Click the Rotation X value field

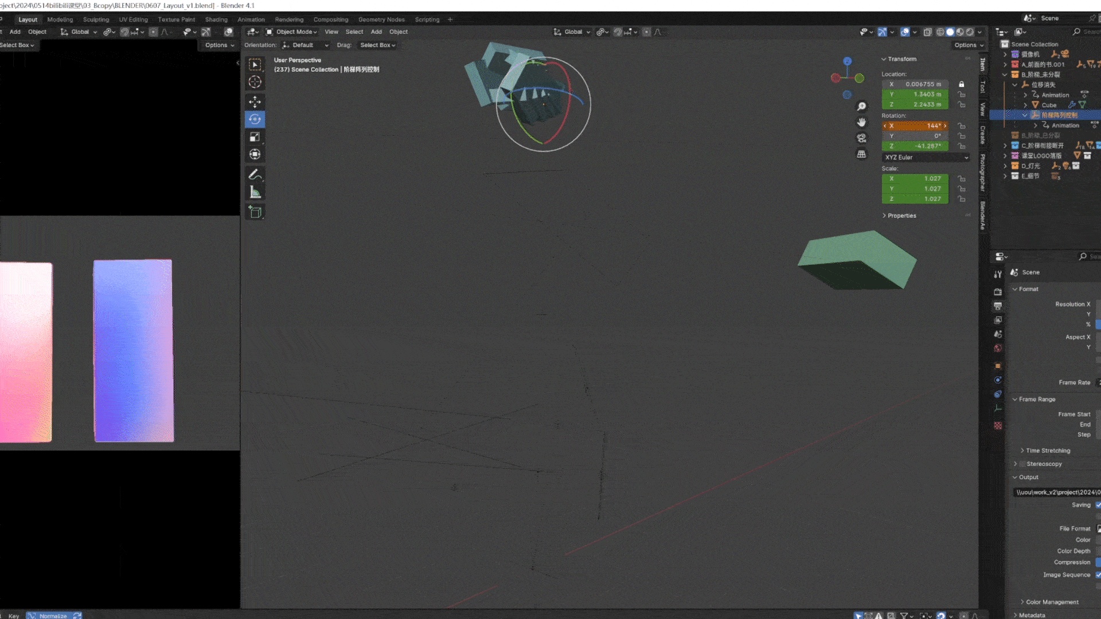tap(915, 126)
